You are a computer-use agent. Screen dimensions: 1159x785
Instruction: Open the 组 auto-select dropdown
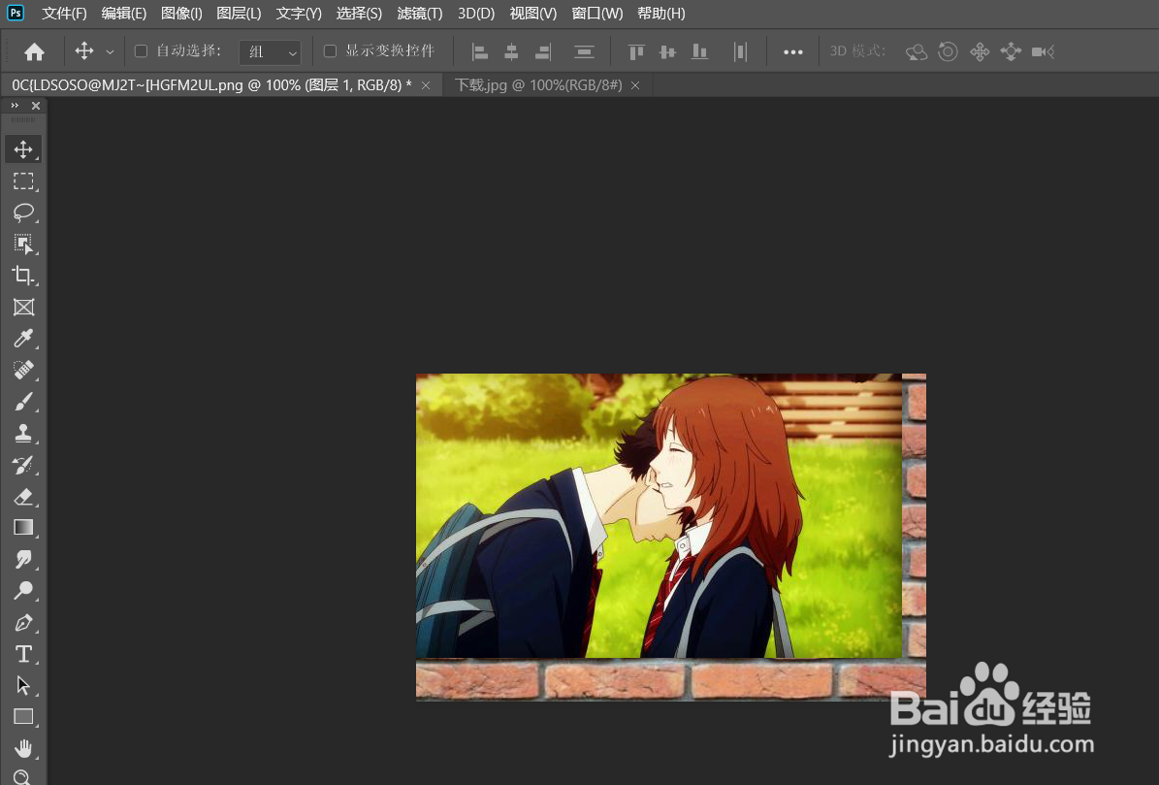click(x=271, y=51)
